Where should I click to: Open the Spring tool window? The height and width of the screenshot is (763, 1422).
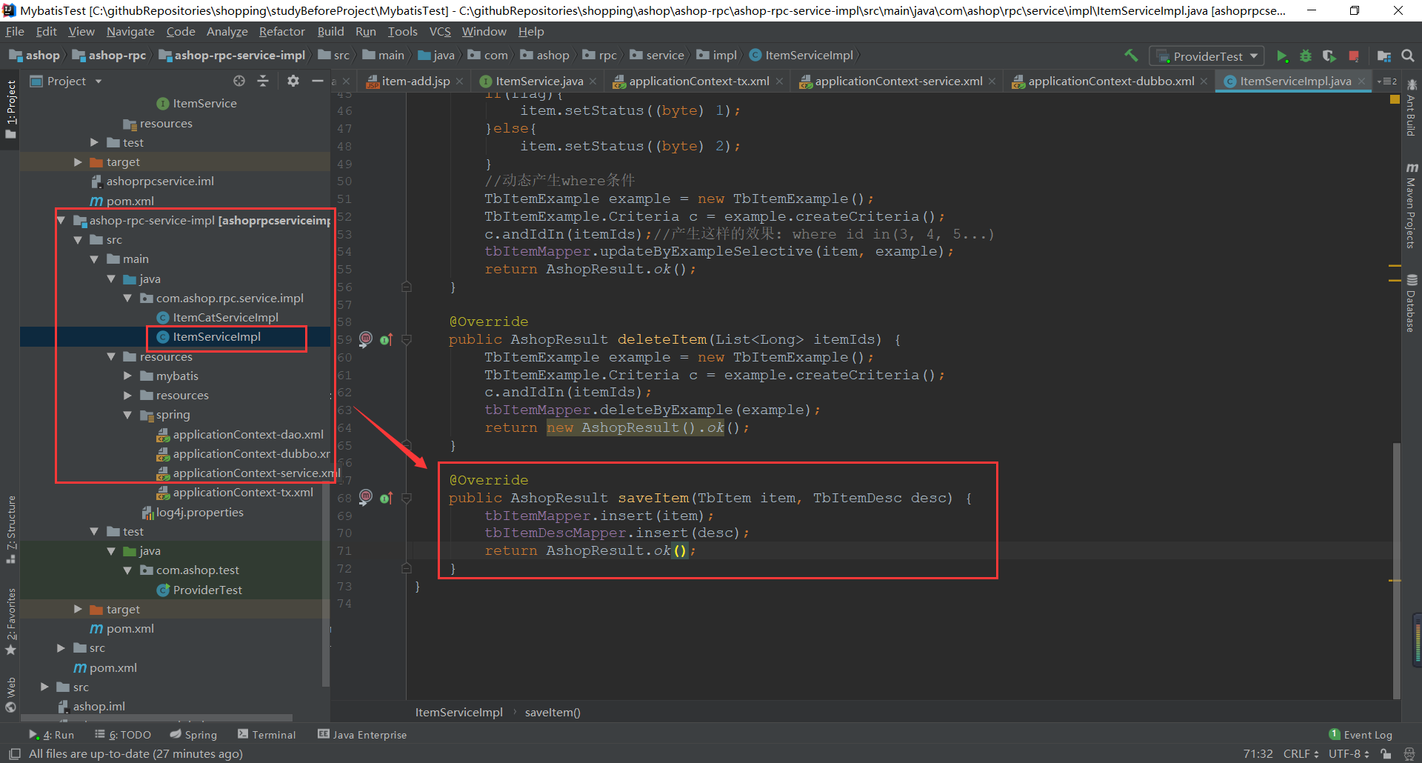point(193,734)
